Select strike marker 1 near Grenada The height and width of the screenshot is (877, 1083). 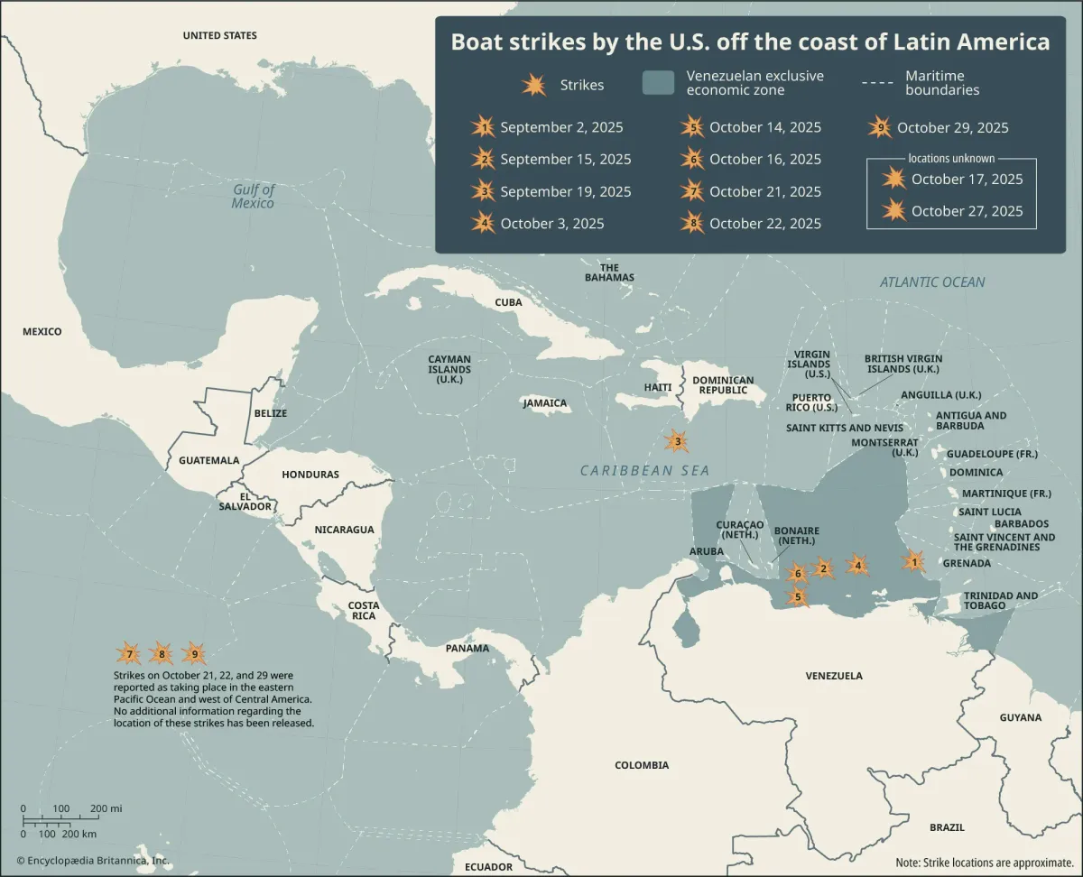coord(914,561)
